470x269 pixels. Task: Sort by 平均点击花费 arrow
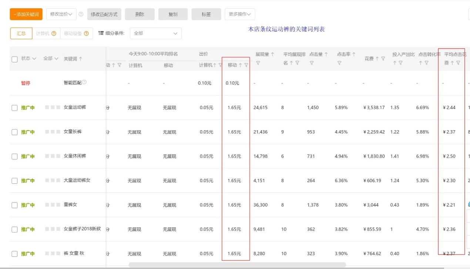coord(452,63)
